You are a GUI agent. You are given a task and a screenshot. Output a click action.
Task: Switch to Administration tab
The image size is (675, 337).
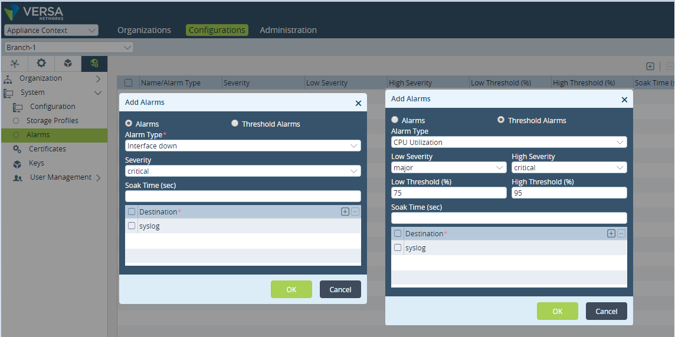[x=289, y=30]
